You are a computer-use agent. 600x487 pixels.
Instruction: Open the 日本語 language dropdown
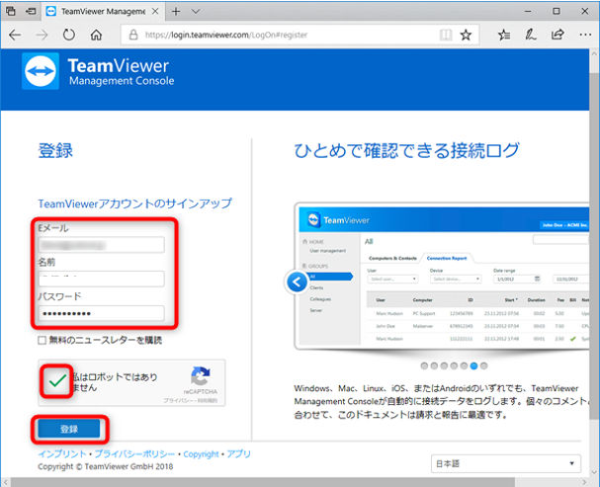coord(505,463)
